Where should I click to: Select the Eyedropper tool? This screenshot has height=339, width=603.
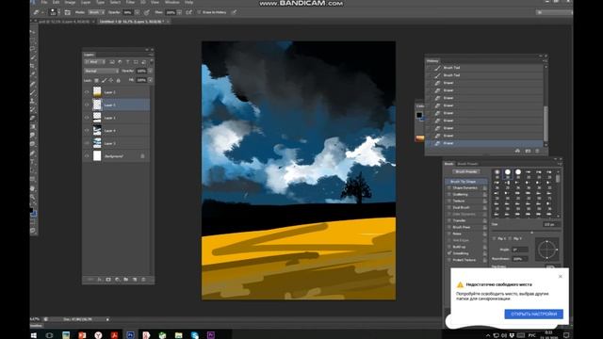(34, 74)
